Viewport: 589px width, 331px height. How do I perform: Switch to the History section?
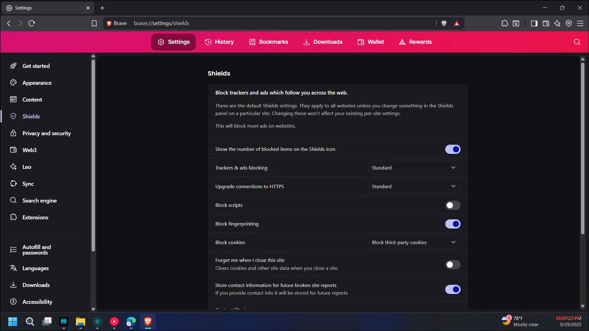[x=219, y=42]
